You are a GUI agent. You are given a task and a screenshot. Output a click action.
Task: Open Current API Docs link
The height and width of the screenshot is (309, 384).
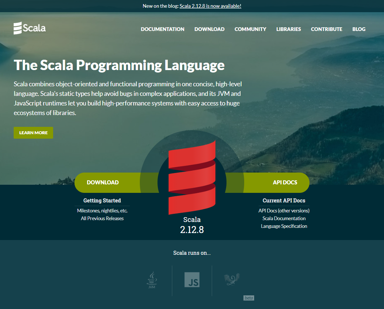point(284,201)
